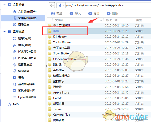Screen dimensions: 151x122
Task: Open 墙纸 directory
Action: 21,78
